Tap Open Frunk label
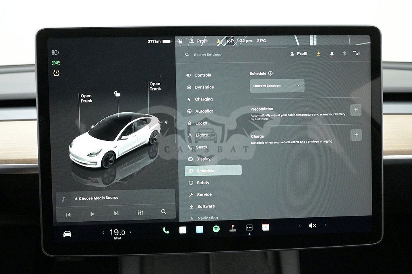The image size is (412, 274). click(86, 99)
